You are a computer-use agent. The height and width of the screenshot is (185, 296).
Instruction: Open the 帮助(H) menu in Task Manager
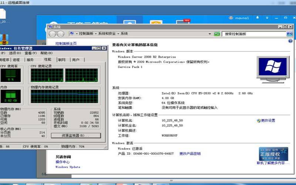click(46, 53)
